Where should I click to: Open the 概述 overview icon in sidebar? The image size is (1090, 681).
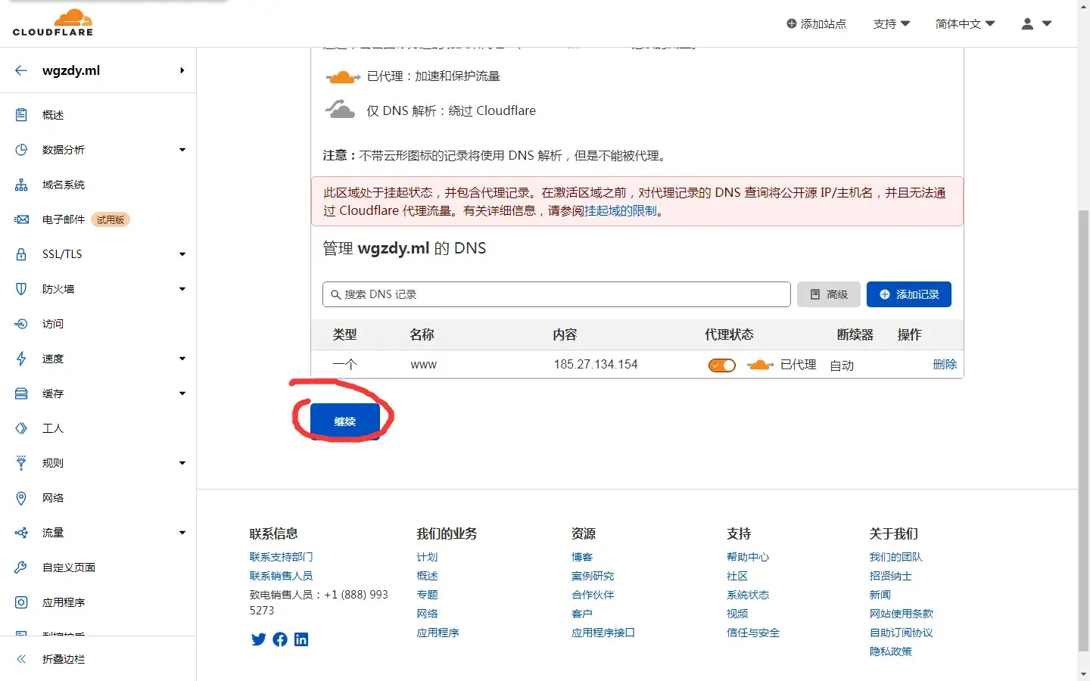click(x=21, y=115)
